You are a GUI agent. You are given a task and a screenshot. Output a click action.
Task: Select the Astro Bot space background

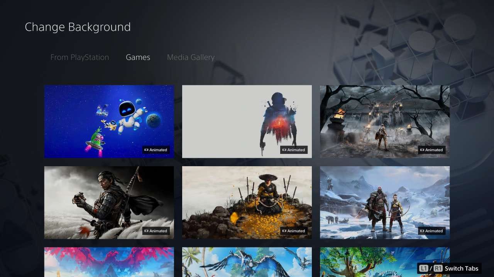pos(109,121)
